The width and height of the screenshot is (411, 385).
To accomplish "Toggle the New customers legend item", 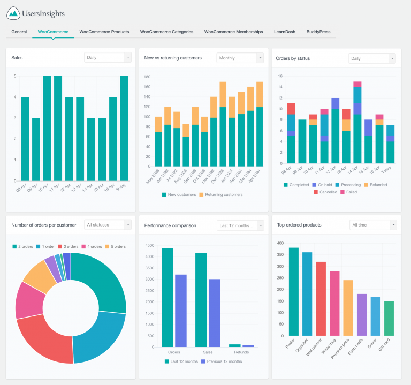I will click(x=179, y=194).
